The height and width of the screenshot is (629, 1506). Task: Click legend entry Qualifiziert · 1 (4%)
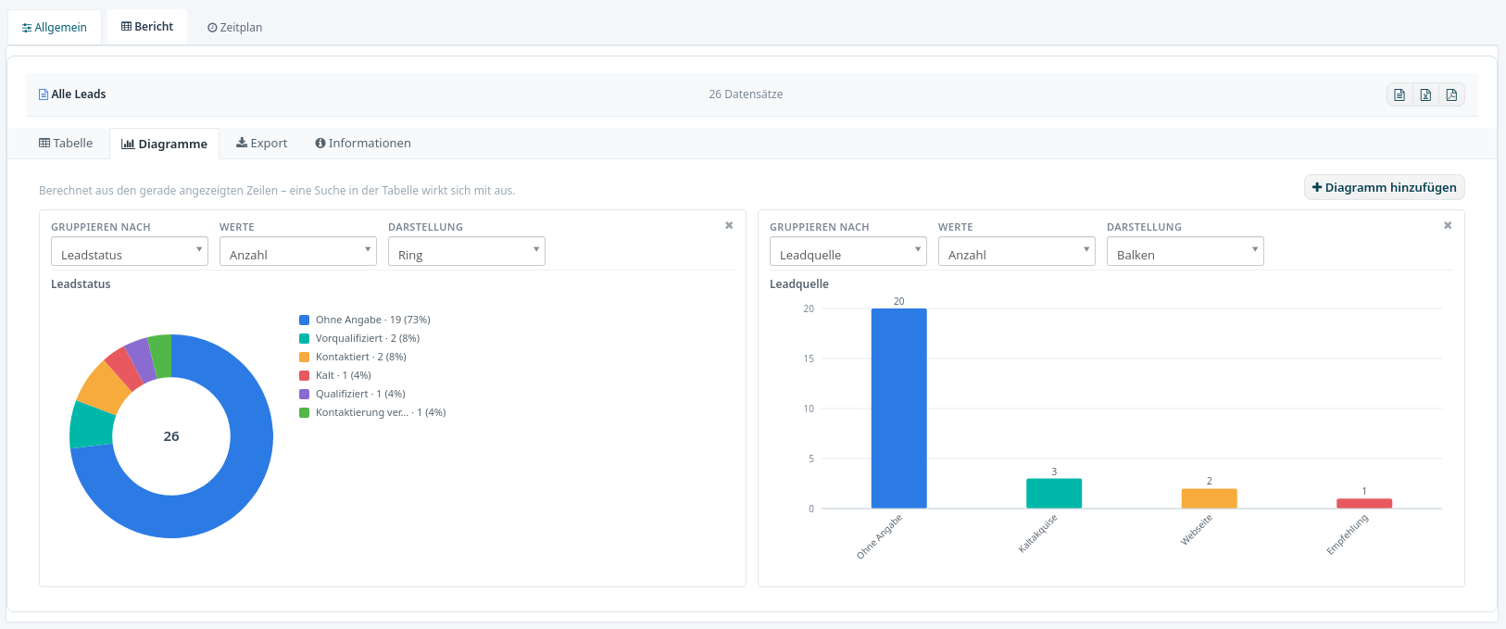click(360, 394)
